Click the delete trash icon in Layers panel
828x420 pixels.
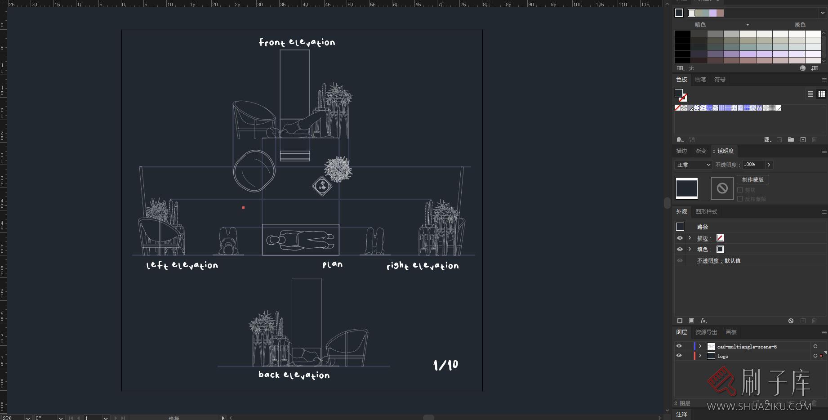pyautogui.click(x=814, y=403)
